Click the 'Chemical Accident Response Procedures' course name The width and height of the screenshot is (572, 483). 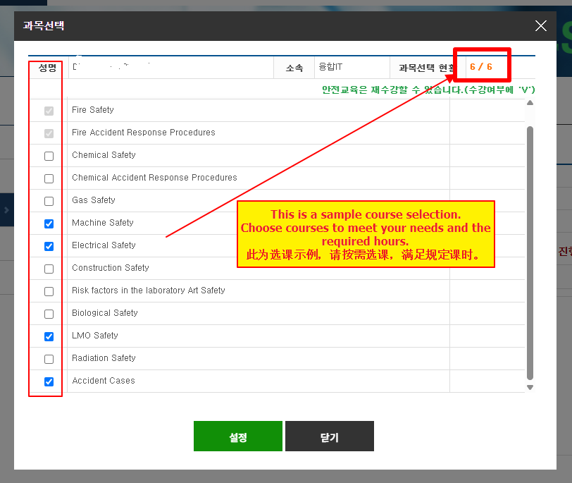point(154,178)
